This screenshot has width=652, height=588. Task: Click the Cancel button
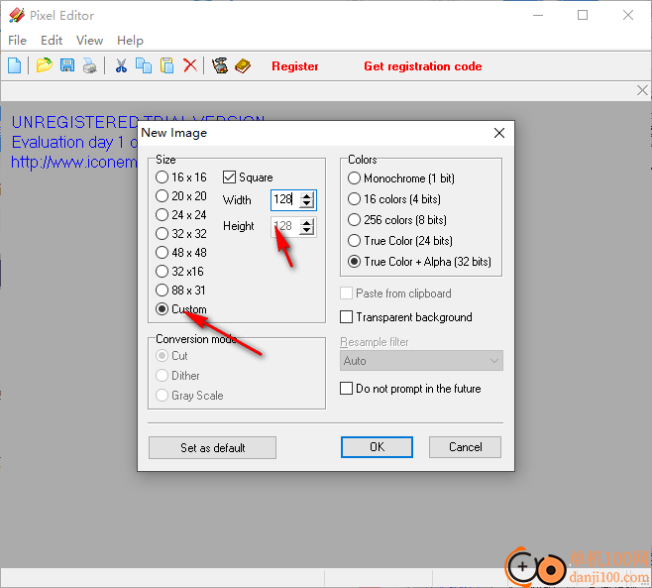[465, 447]
